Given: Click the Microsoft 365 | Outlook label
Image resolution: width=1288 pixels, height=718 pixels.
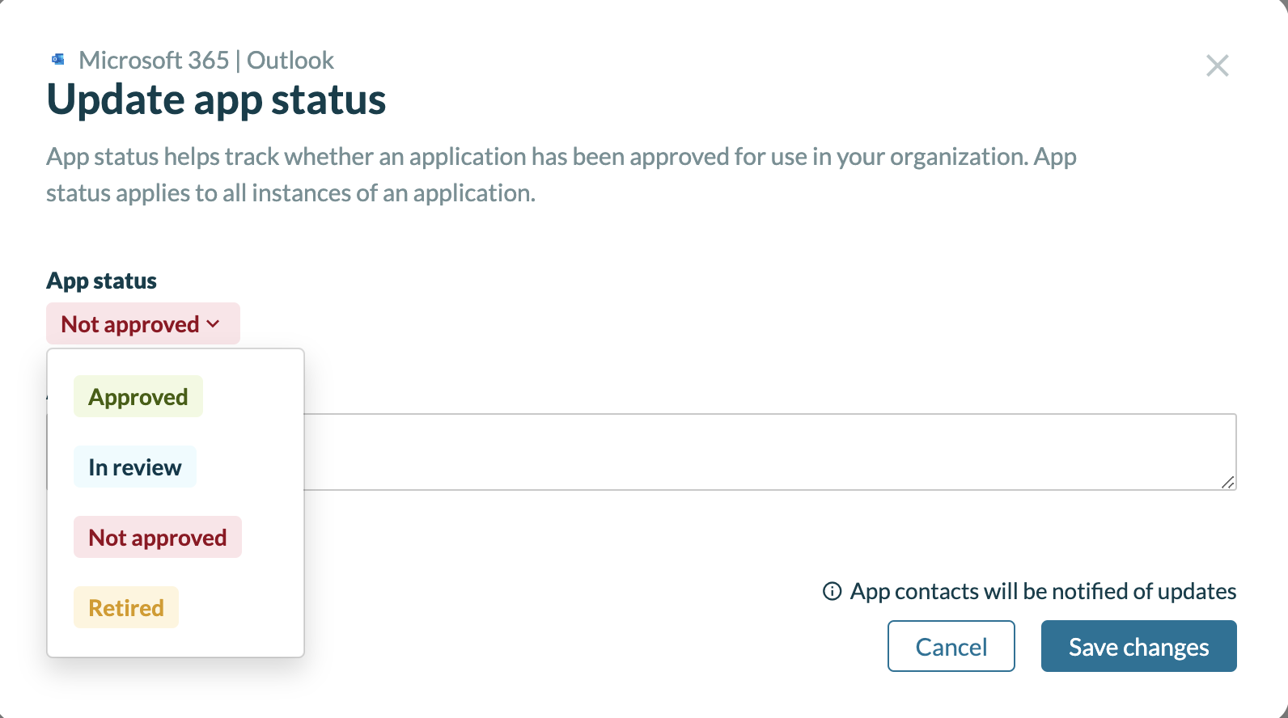Looking at the screenshot, I should (205, 59).
